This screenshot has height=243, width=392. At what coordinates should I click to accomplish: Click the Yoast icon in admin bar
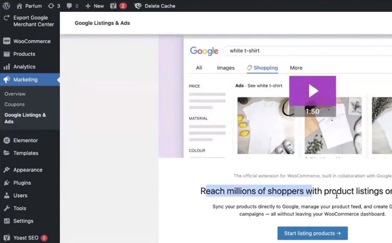pyautogui.click(x=113, y=6)
